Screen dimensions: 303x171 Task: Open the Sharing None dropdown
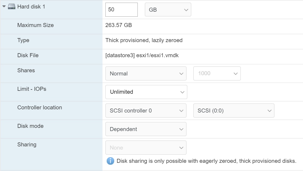pyautogui.click(x=146, y=148)
